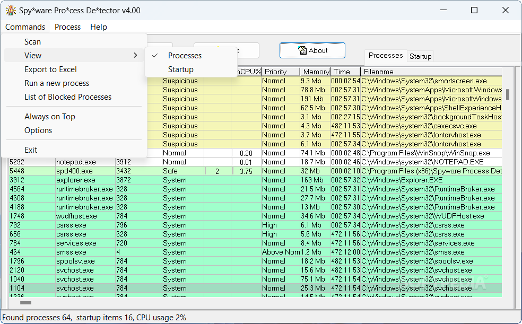Sort by Priority column header
The height and width of the screenshot is (324, 522).
[x=280, y=72]
